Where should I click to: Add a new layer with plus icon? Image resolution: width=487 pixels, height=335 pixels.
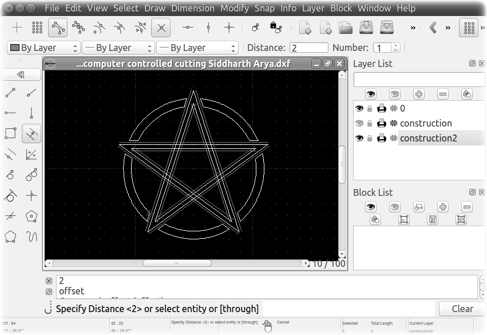click(x=419, y=94)
